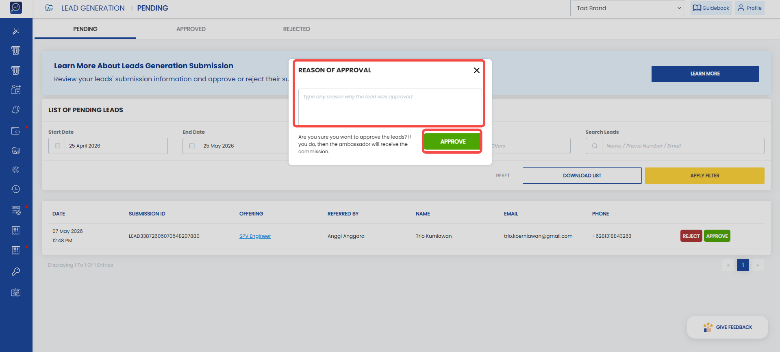Viewport: 780px width, 352px height.
Task: Close the Reason of Approval dialog
Action: (x=477, y=70)
